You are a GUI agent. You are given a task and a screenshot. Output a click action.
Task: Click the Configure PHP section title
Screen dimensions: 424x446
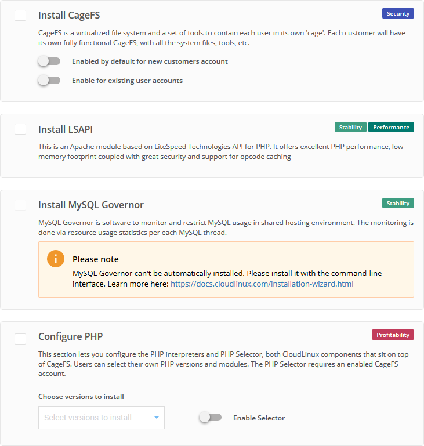pos(70,336)
